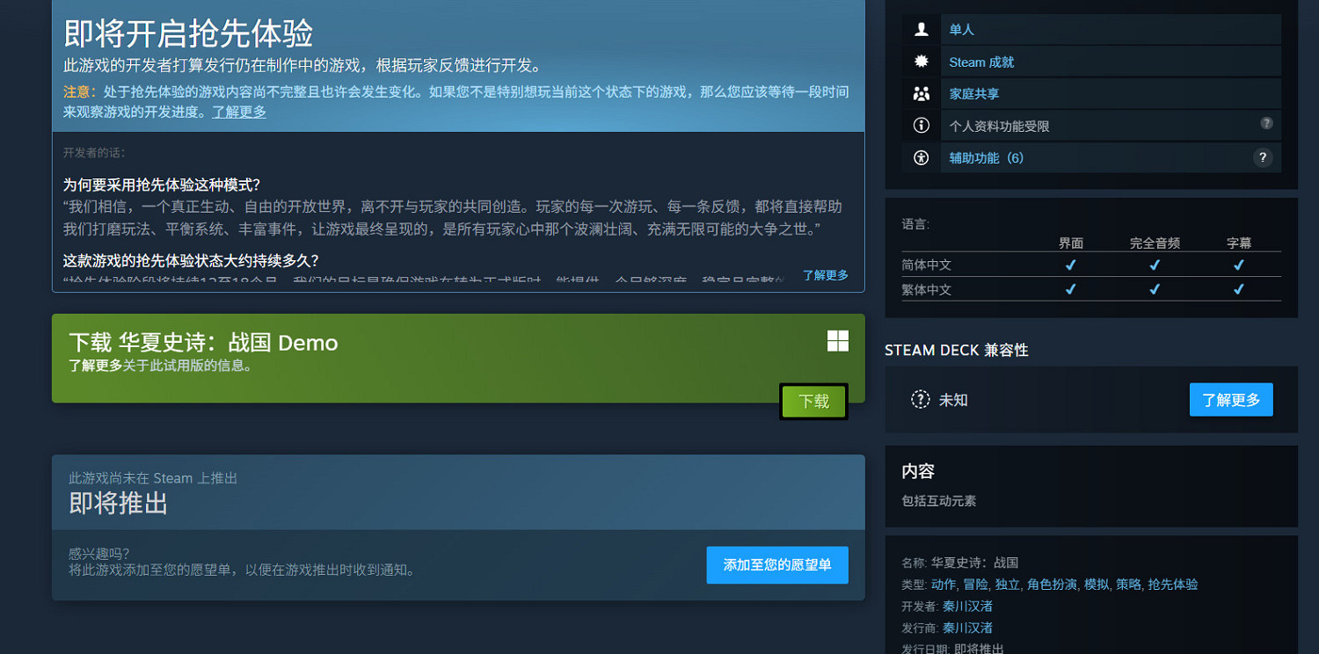
Task: Click the question mark beside 个人资料功能受限
Action: 1266,124
